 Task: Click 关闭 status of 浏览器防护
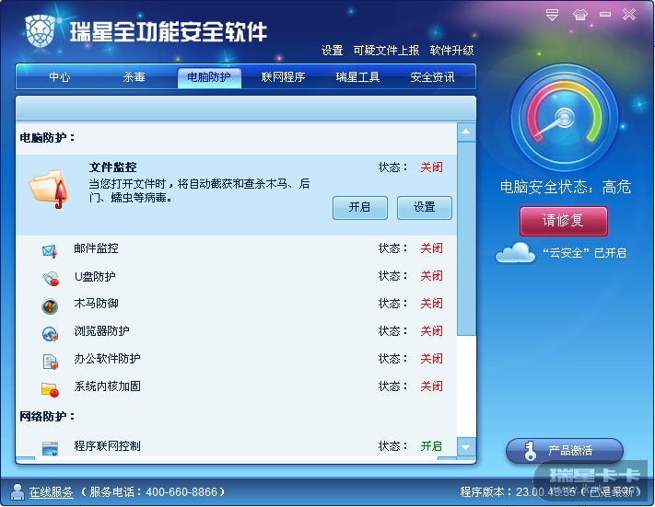pyautogui.click(x=431, y=331)
